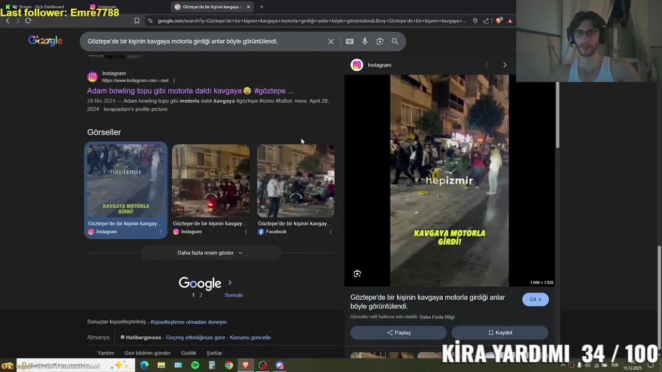Open the OBS Studio icon in the taskbar
This screenshot has width=662, height=372.
tap(263, 365)
